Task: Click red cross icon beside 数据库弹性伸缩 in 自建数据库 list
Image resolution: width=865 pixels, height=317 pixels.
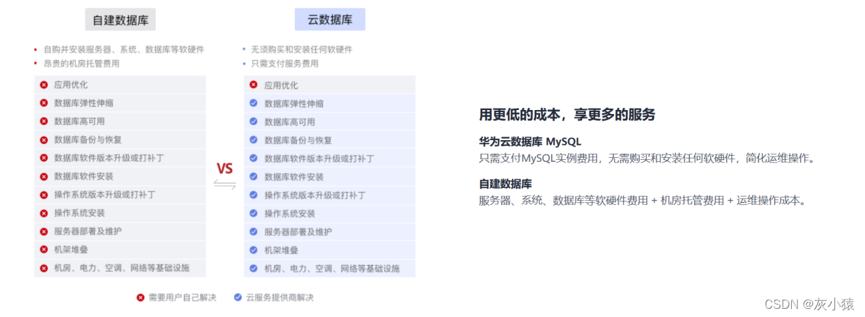Action: tap(44, 102)
